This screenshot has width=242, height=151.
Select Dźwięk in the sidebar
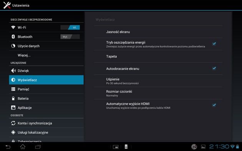46,71
